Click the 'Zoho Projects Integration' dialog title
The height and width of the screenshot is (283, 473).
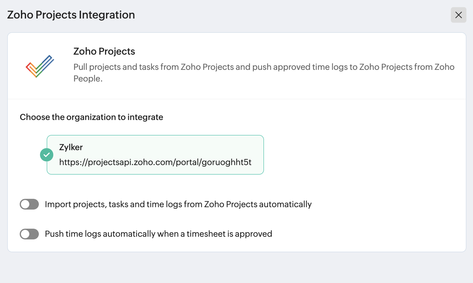[x=71, y=15]
